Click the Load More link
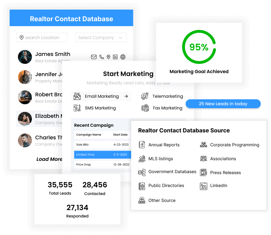The width and height of the screenshot is (271, 235). coord(49,159)
